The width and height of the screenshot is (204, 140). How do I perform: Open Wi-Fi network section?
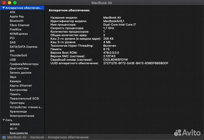pos(13,129)
